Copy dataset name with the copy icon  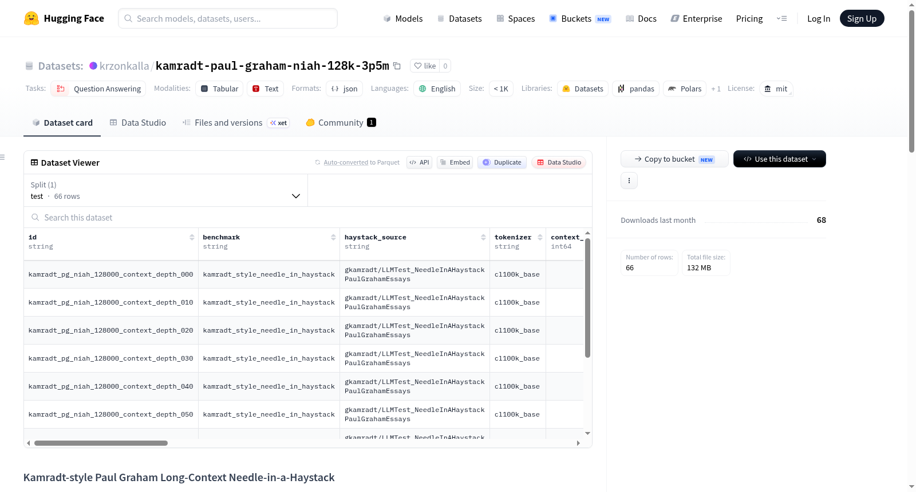397,66
